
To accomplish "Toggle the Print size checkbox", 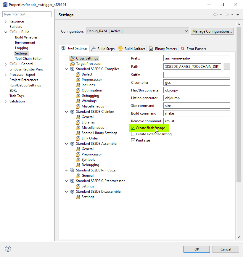I will tap(133, 140).
